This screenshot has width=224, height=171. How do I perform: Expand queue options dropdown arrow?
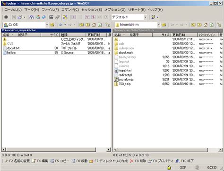click(24, 17)
